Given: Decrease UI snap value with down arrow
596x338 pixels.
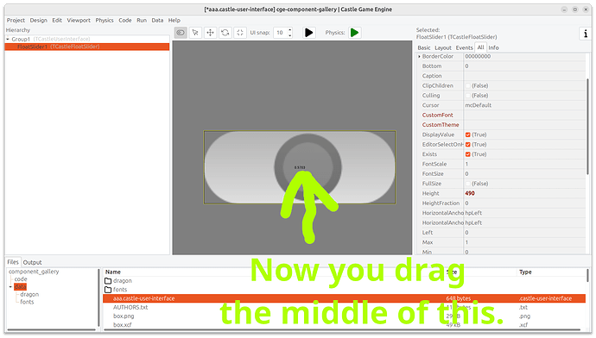Looking at the screenshot, I should click(290, 35).
